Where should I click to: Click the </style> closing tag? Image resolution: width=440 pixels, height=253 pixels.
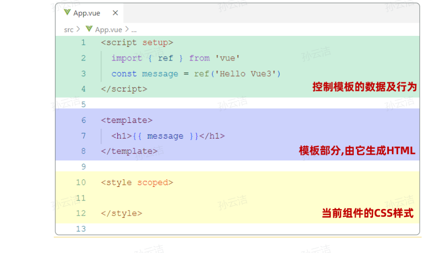122,213
